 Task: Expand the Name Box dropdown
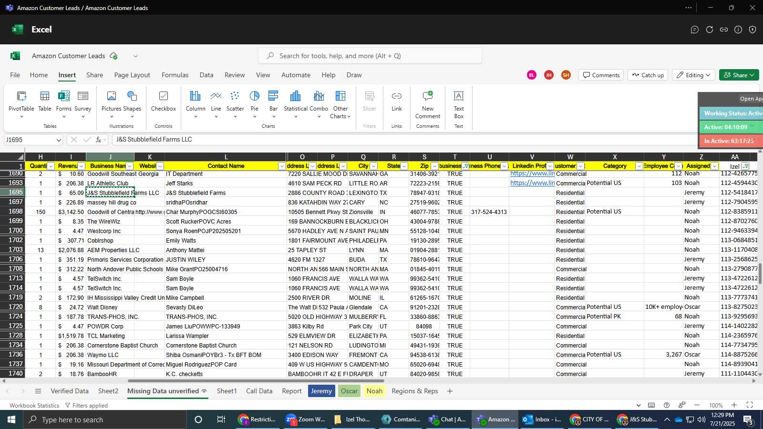[59, 140]
